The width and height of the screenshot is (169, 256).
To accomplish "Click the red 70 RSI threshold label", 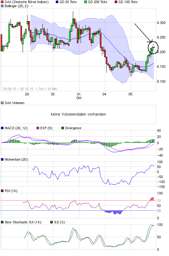I will pyautogui.click(x=159, y=201).
